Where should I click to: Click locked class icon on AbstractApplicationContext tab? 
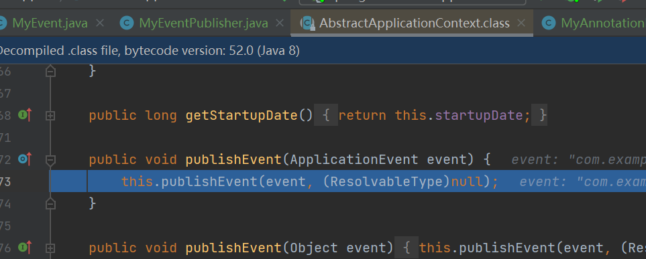(x=307, y=23)
